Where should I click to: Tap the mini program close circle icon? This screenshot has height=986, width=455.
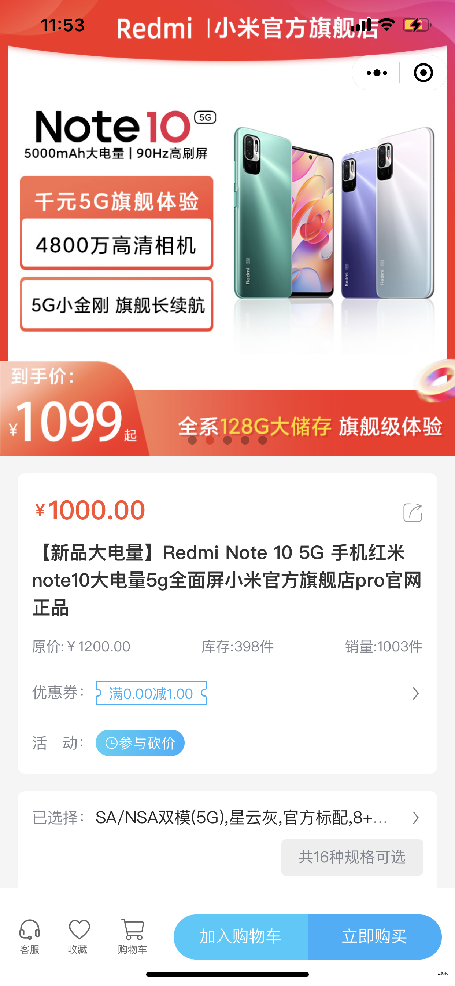click(x=423, y=73)
